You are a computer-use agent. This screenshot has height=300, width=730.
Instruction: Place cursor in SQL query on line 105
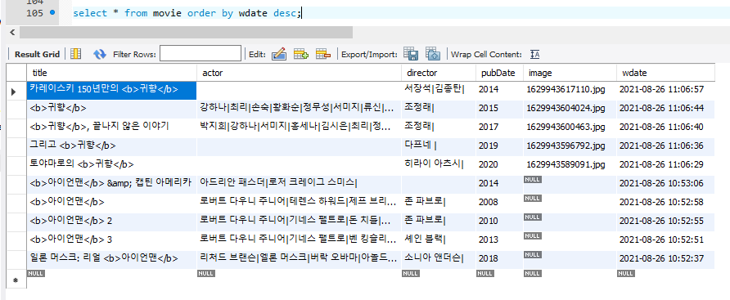pos(187,13)
